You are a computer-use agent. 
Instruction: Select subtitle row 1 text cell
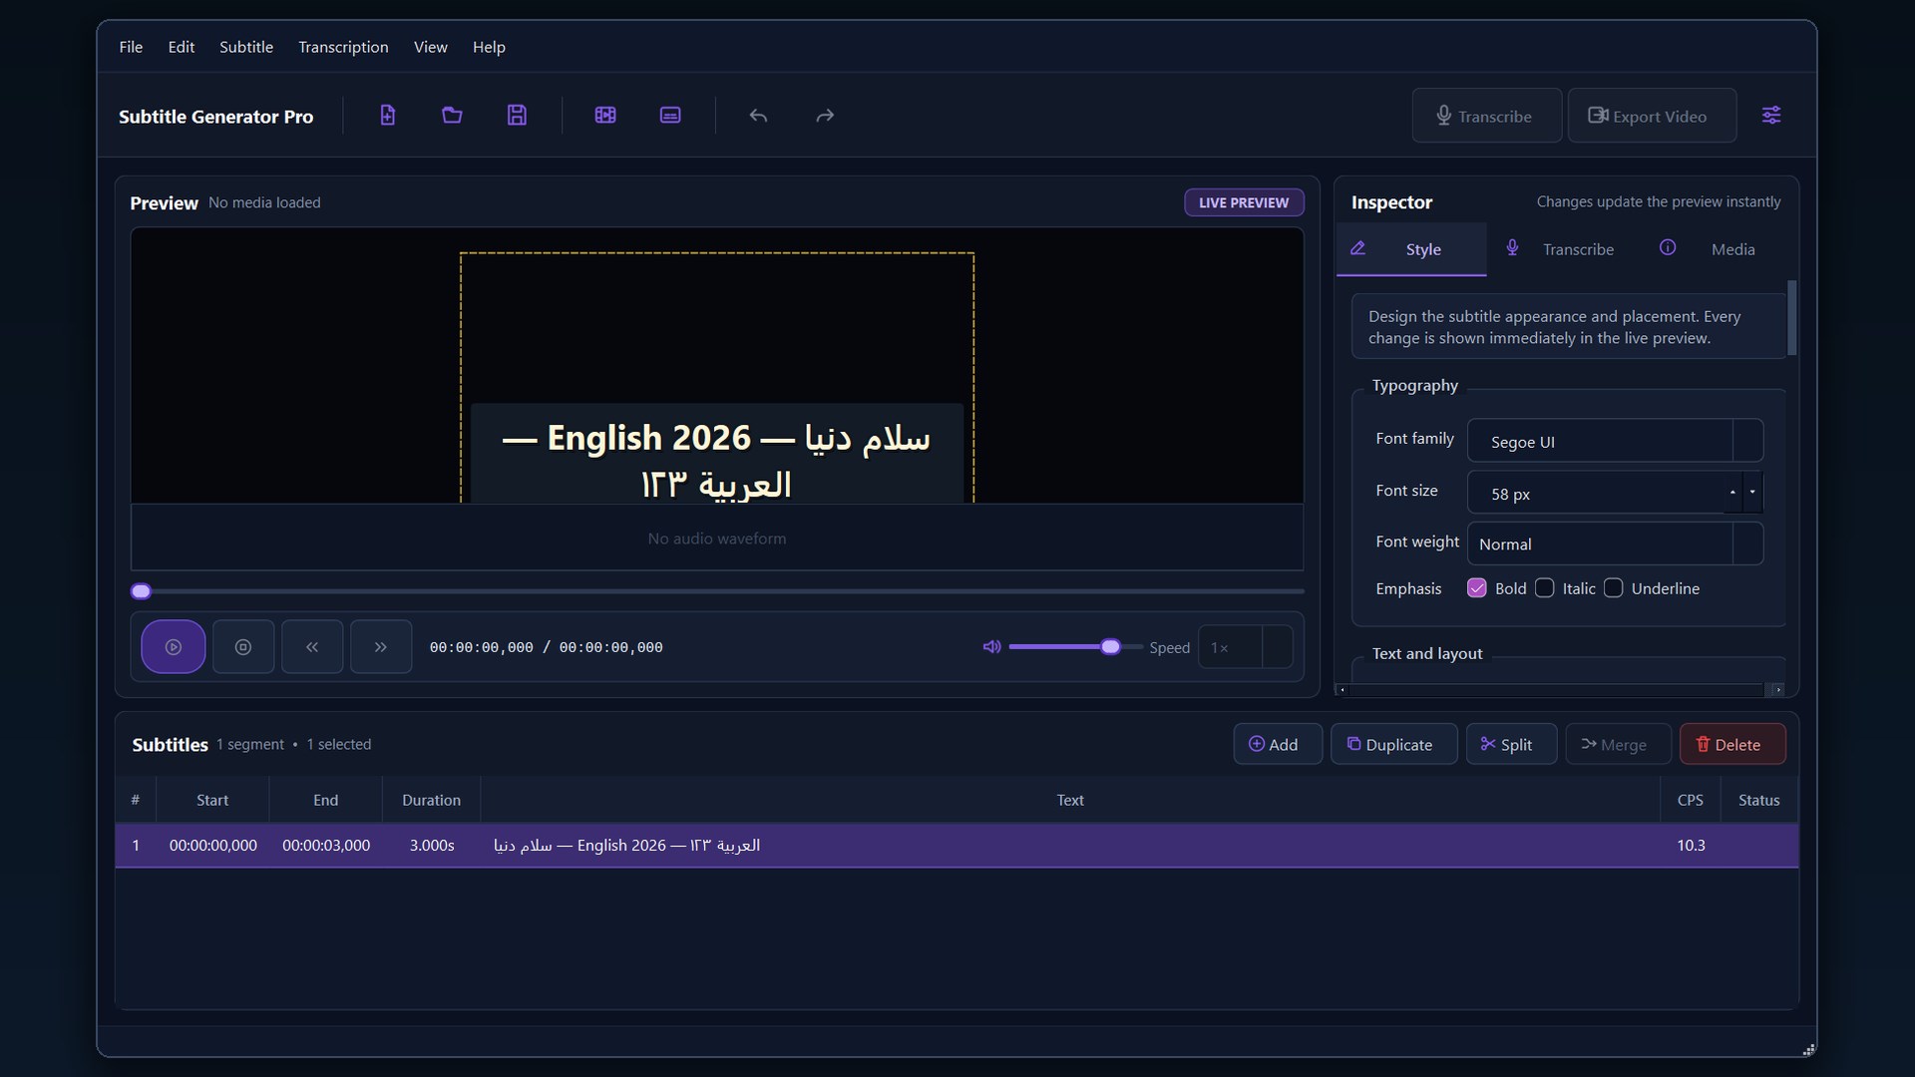pyautogui.click(x=1070, y=846)
